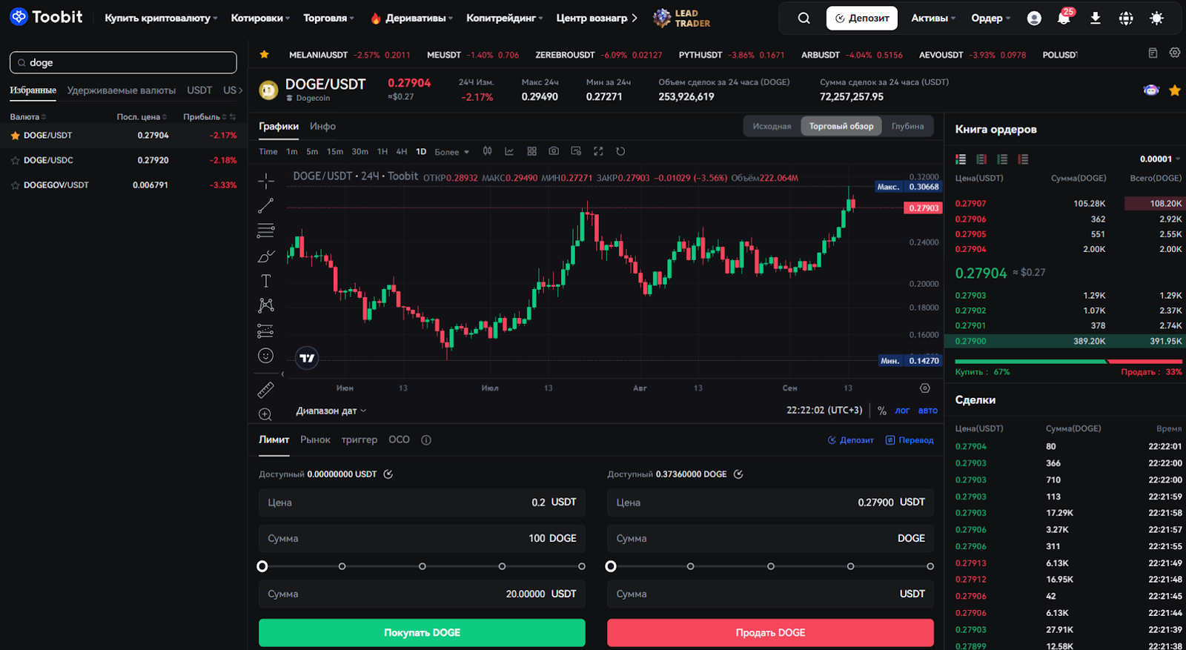Expand the 'Деривативы' menu
Screen dimensions: 1186x650
click(x=411, y=18)
